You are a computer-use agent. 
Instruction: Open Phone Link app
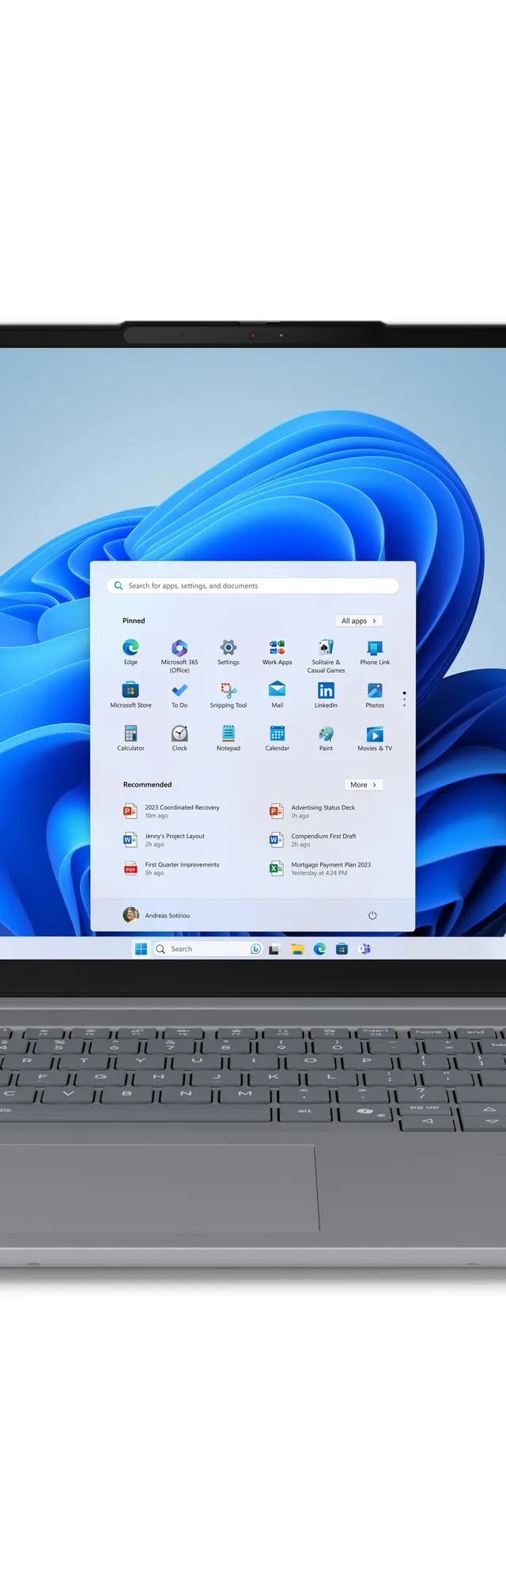coord(375,651)
